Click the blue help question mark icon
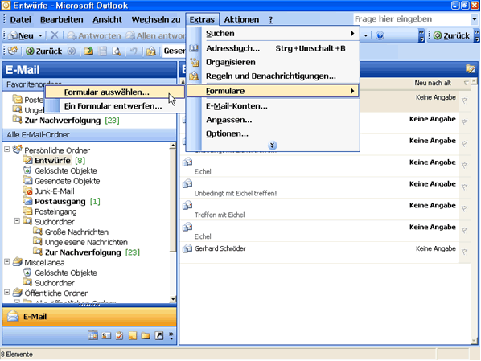 pos(380,36)
